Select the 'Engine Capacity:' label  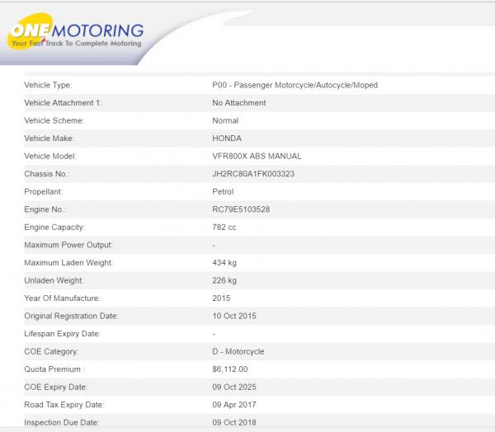click(54, 228)
